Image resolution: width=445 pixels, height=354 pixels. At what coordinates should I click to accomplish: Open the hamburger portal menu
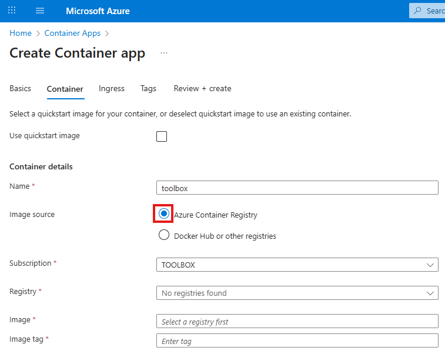click(40, 11)
